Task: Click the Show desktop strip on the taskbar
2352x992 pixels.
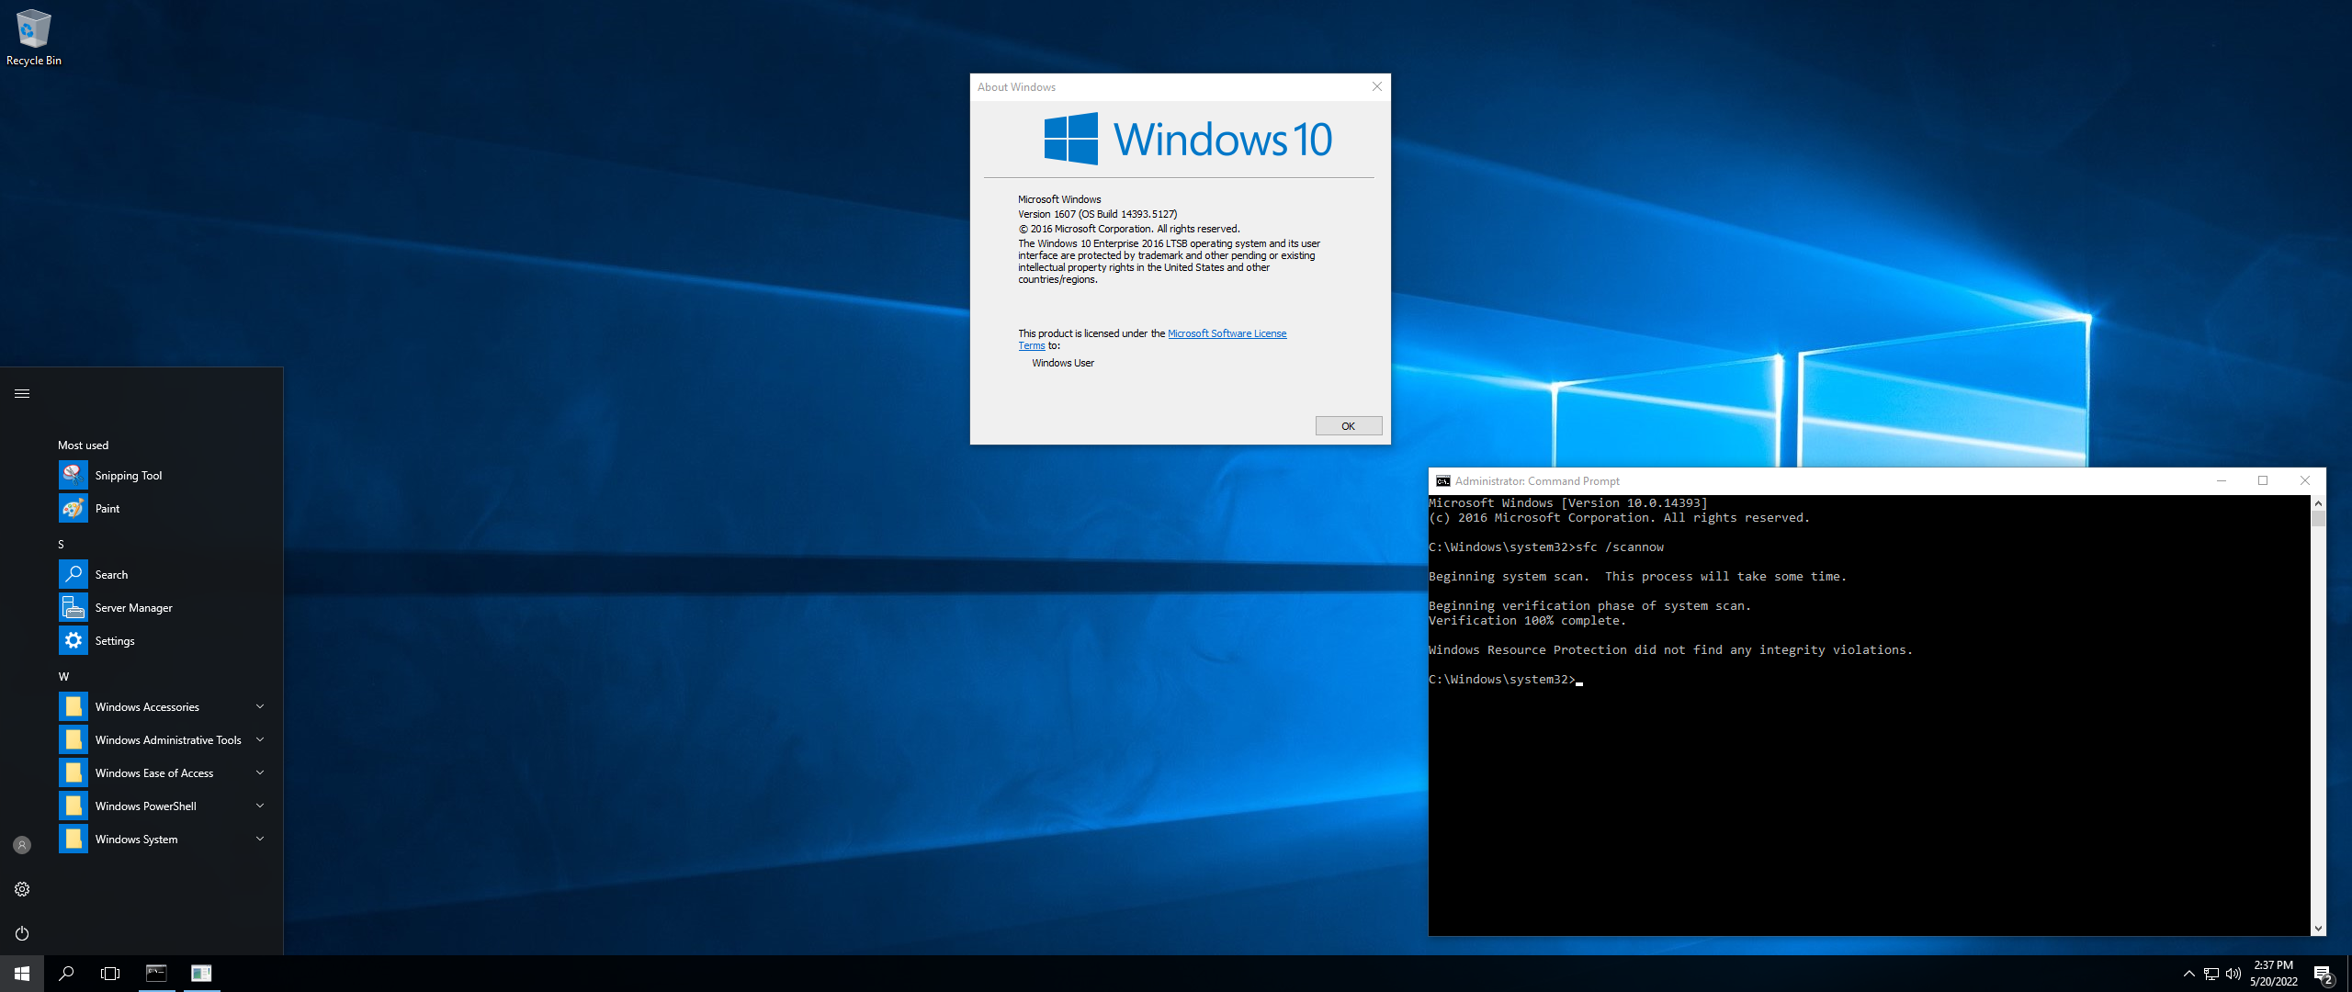Action: pyautogui.click(x=2348, y=974)
